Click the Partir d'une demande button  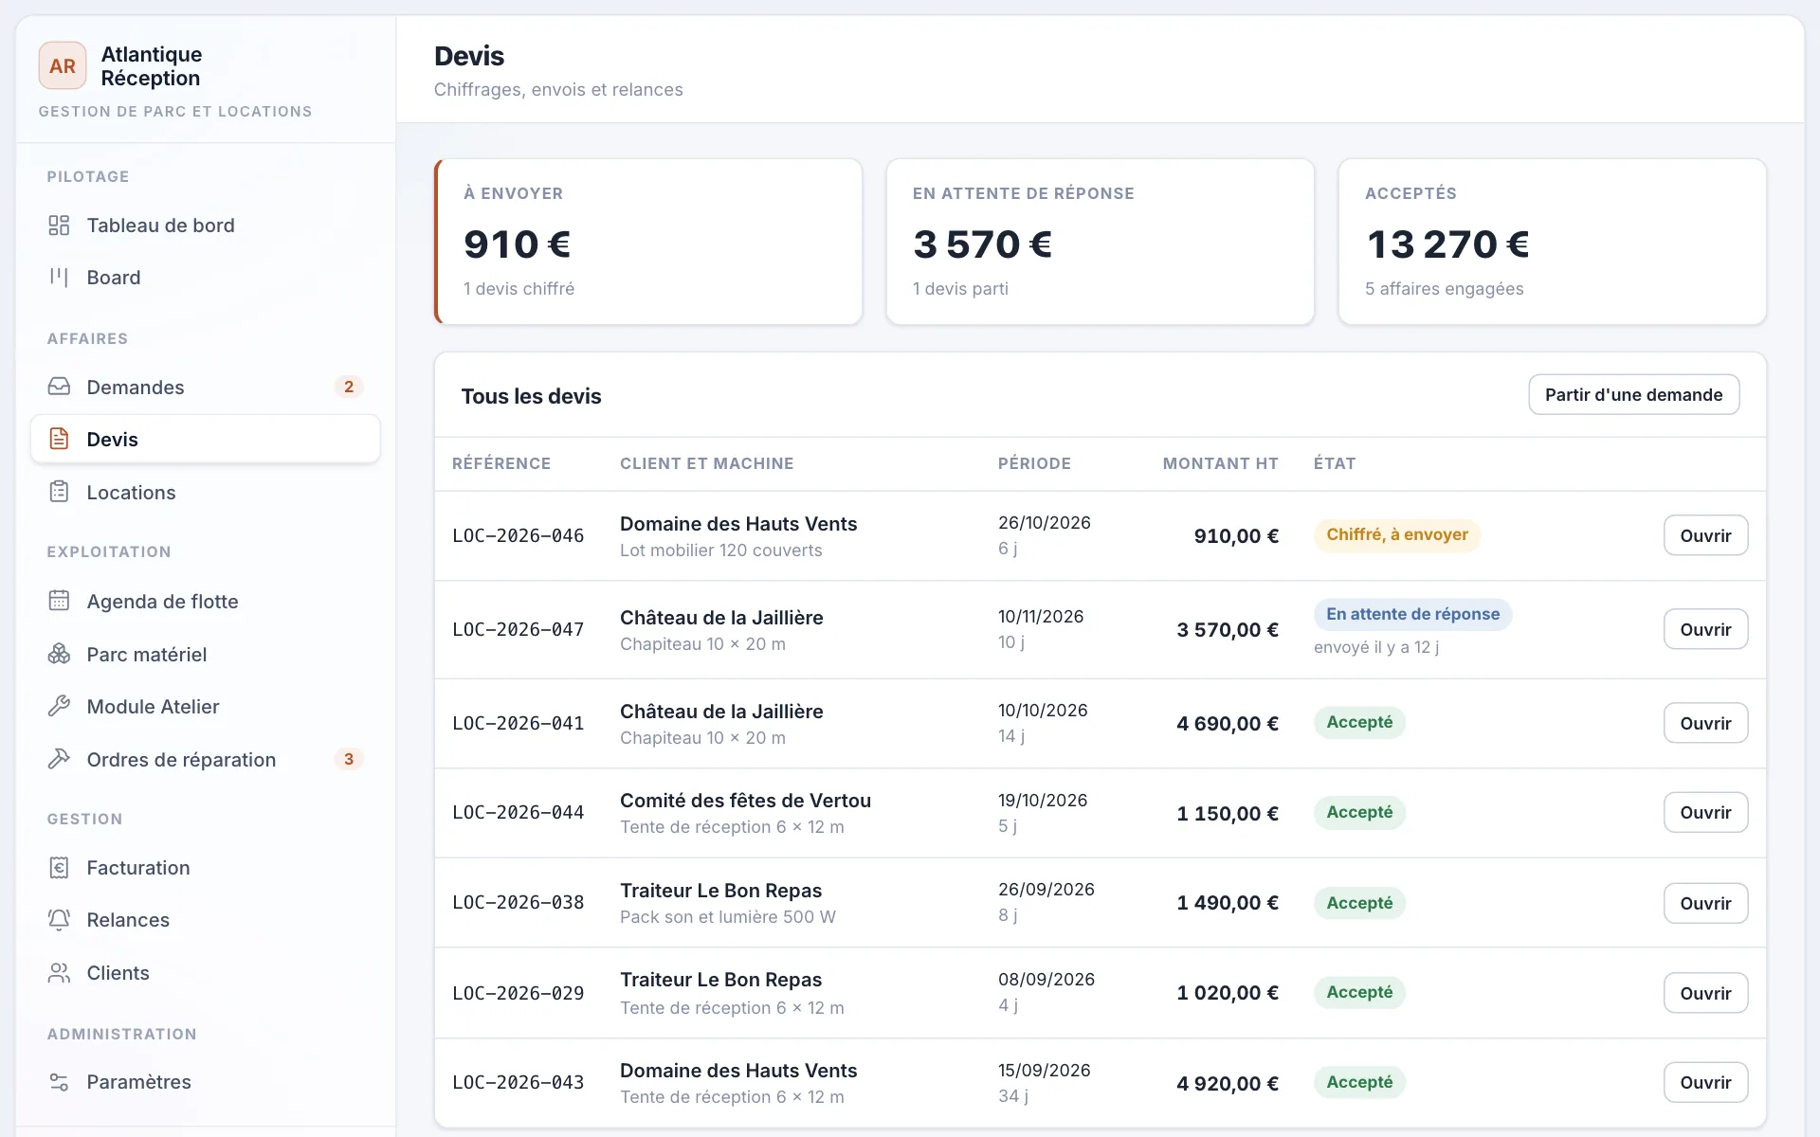coord(1633,394)
